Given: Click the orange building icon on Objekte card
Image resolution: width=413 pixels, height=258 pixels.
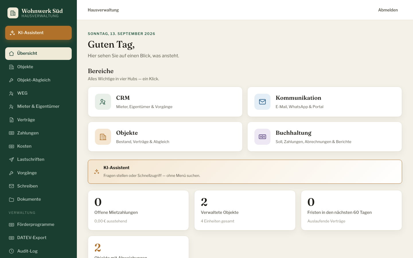Looking at the screenshot, I should [x=103, y=137].
